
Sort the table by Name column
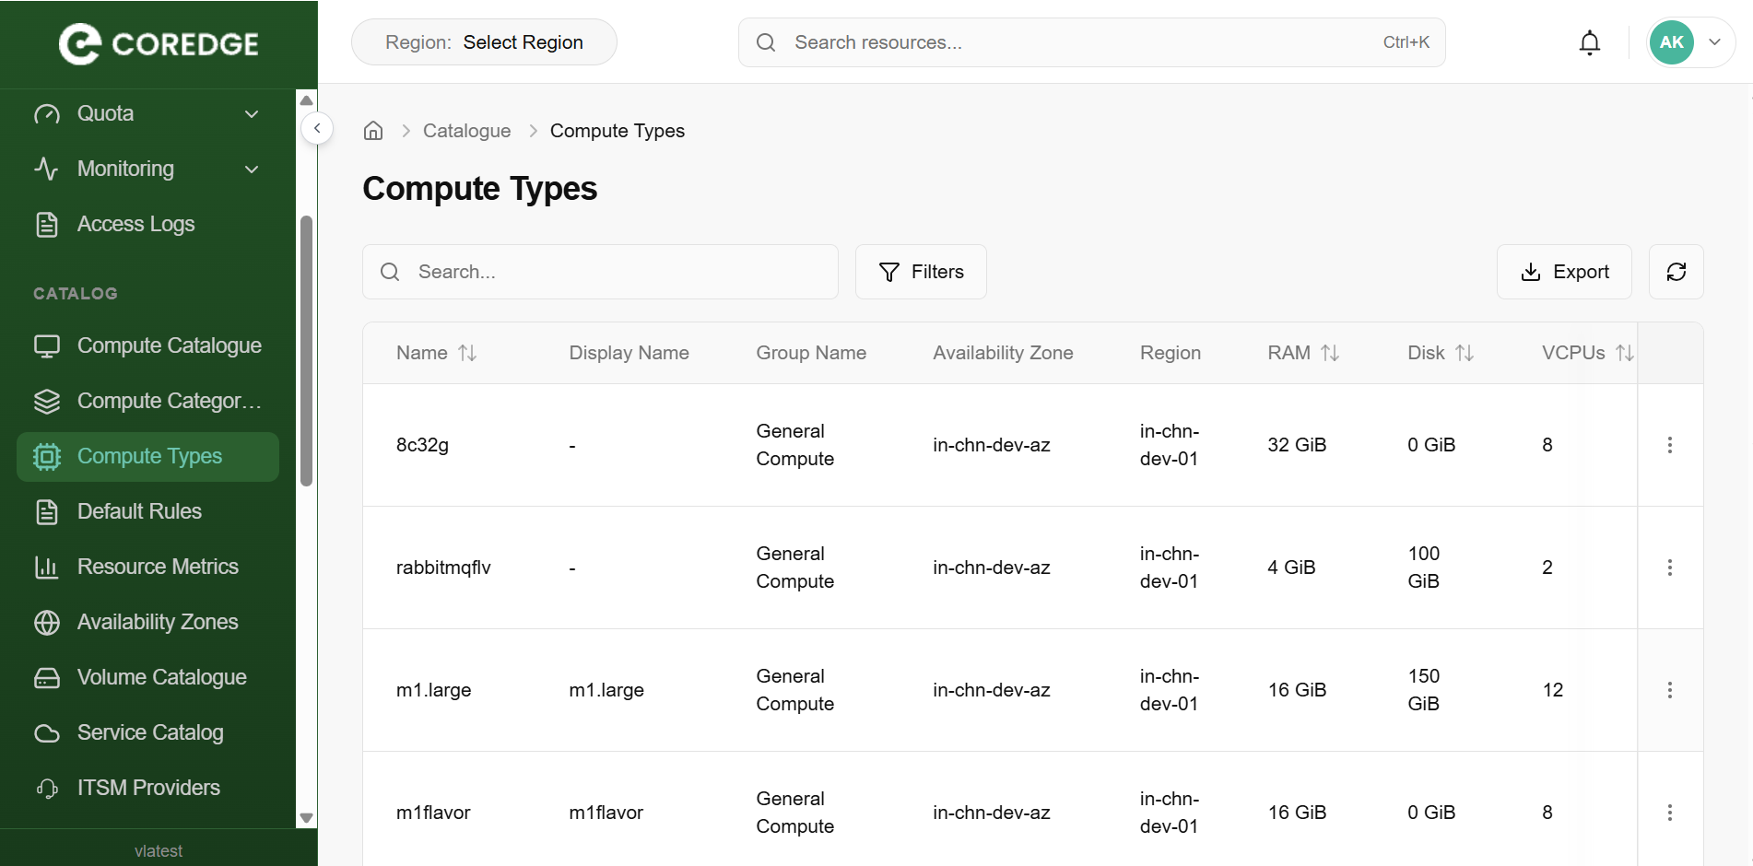(467, 353)
